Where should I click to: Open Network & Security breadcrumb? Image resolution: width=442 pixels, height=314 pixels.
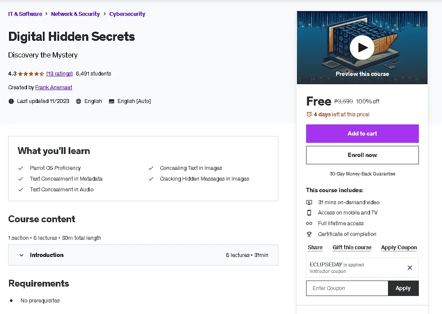pyautogui.click(x=75, y=14)
